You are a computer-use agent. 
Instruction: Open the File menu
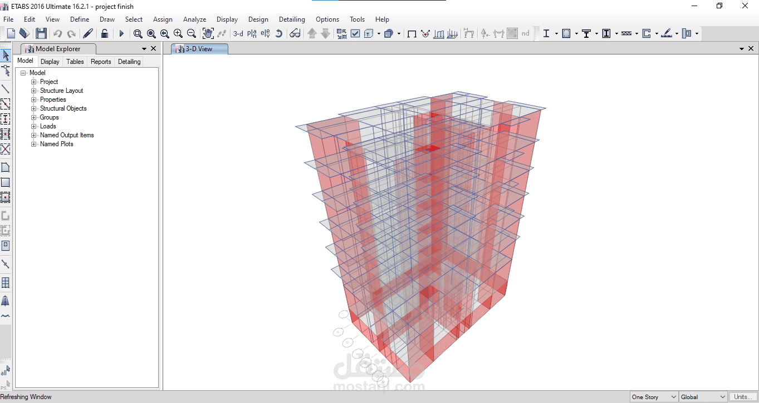point(8,19)
